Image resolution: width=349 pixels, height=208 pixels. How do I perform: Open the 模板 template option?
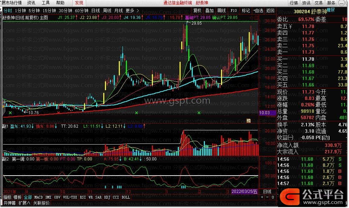(17, 197)
